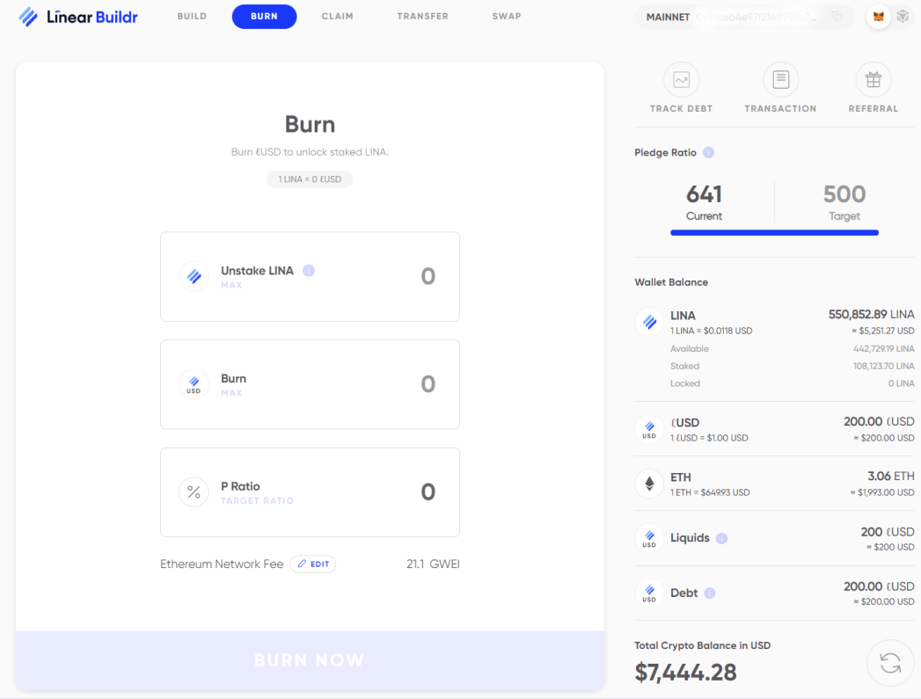This screenshot has height=699, width=921.
Task: Click the ETH wallet balance icon
Action: click(x=650, y=484)
